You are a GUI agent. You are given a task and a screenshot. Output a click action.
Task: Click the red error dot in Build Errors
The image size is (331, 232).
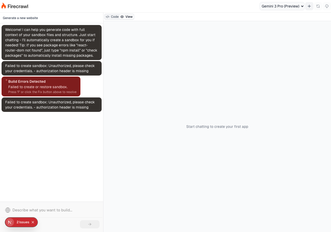[6, 80]
